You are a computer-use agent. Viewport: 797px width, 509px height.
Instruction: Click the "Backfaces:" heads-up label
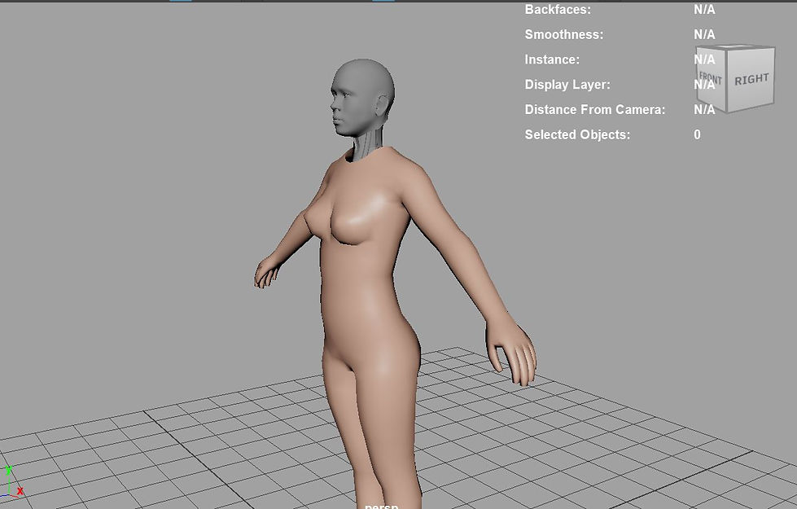click(558, 9)
